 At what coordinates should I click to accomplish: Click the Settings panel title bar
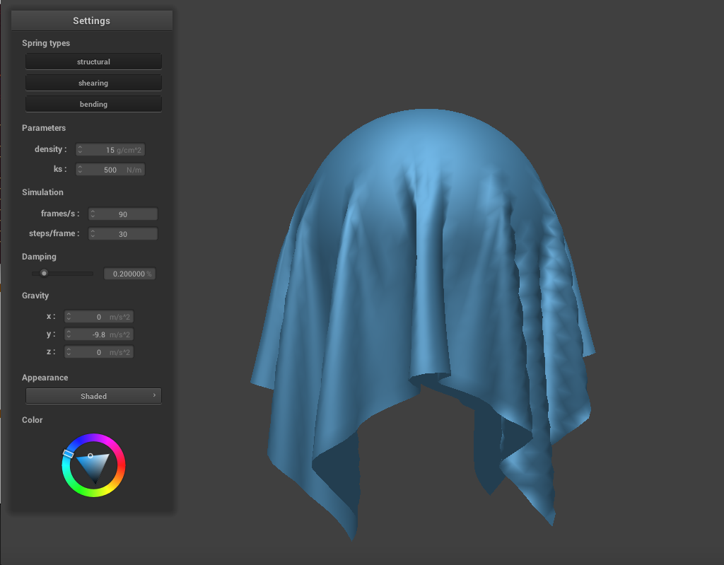coord(91,21)
